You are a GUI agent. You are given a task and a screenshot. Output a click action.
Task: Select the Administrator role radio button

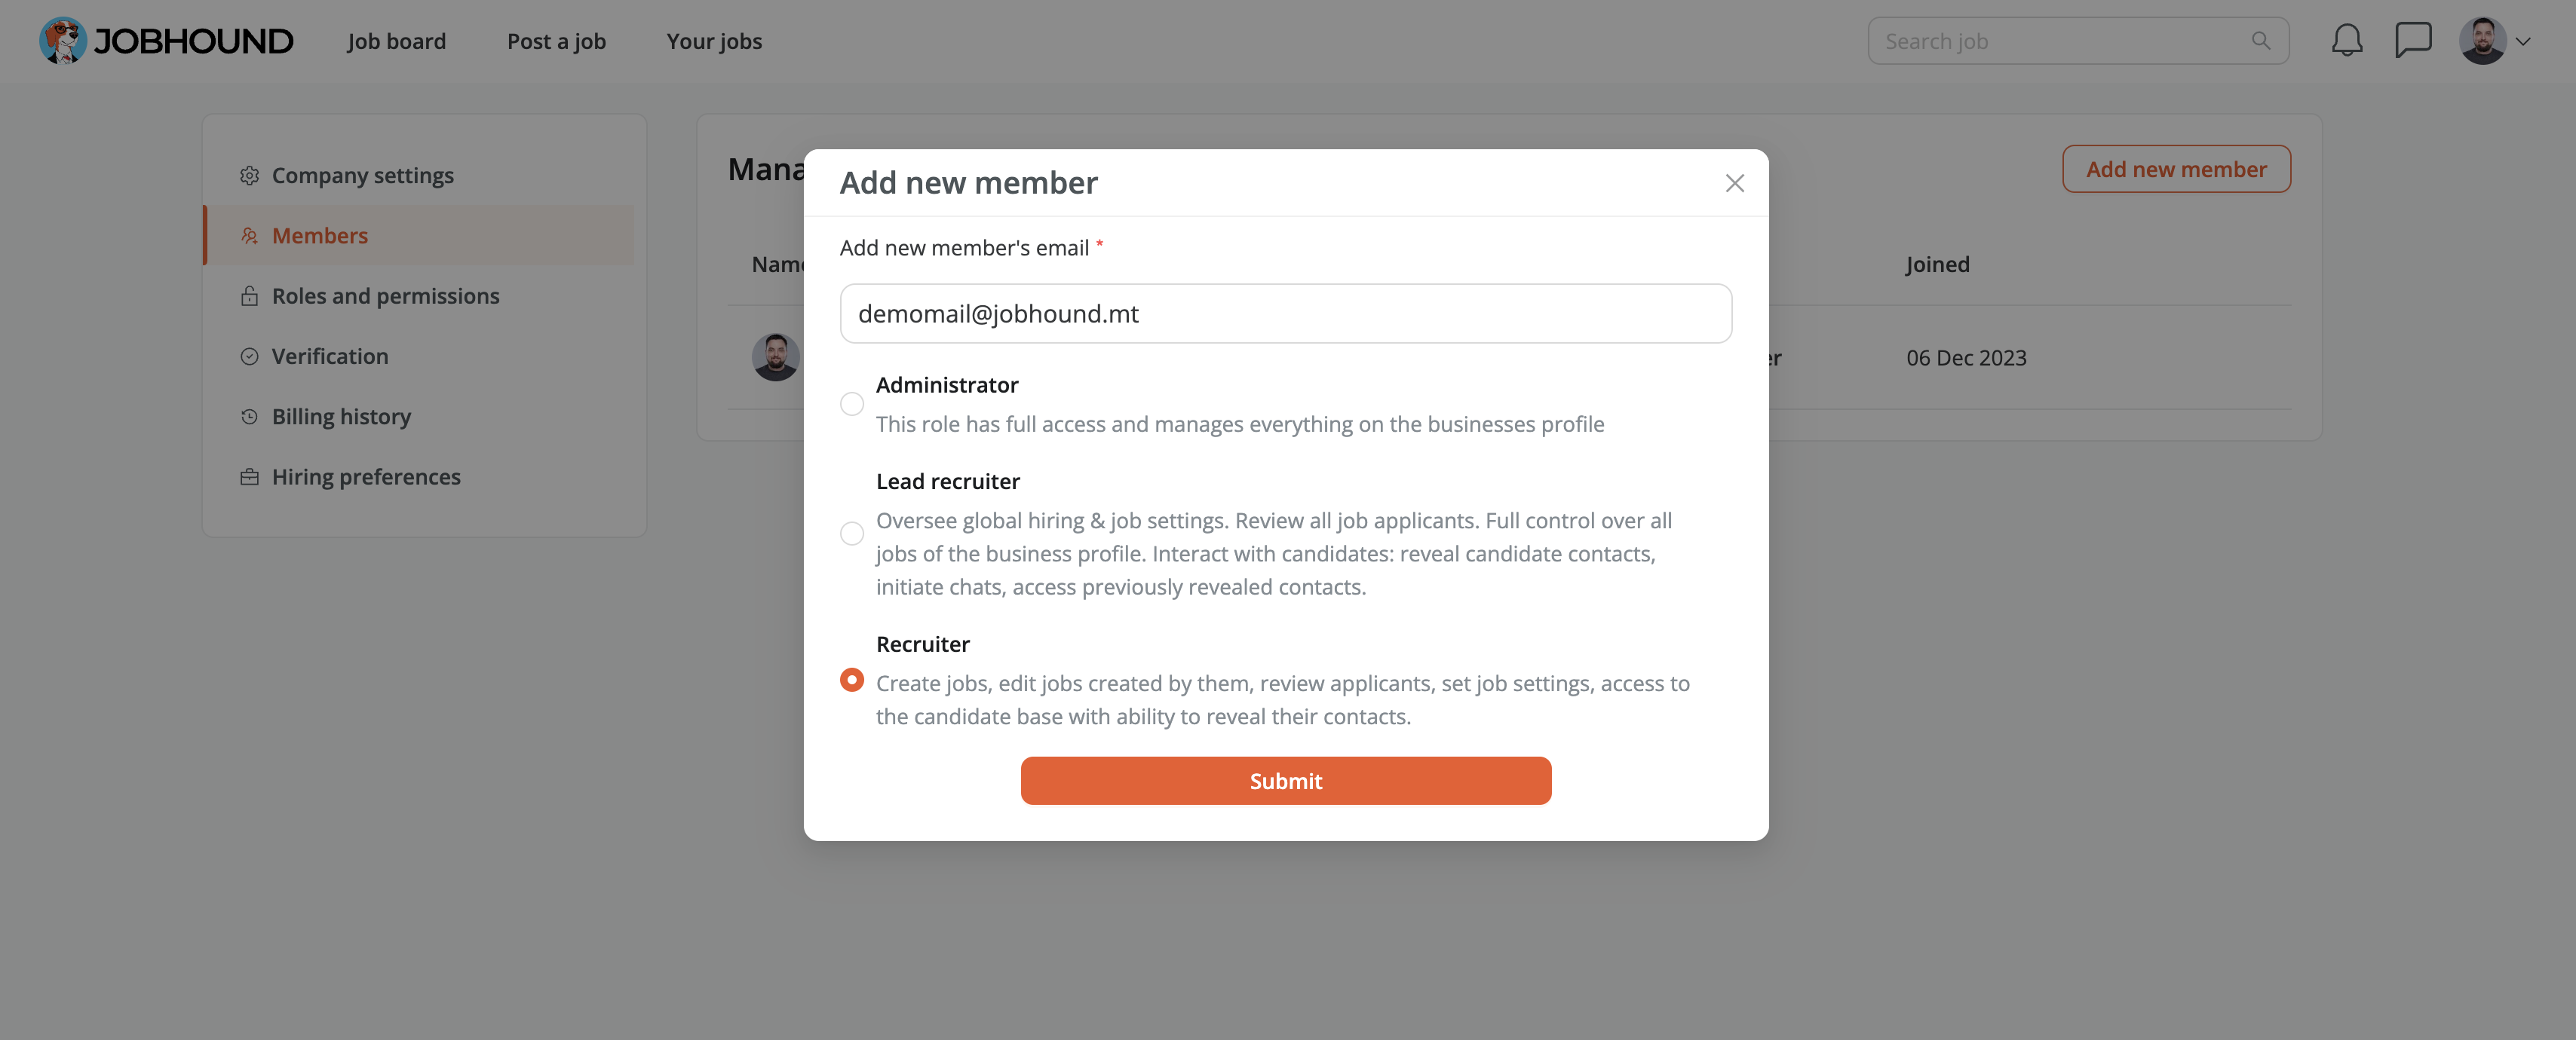851,404
